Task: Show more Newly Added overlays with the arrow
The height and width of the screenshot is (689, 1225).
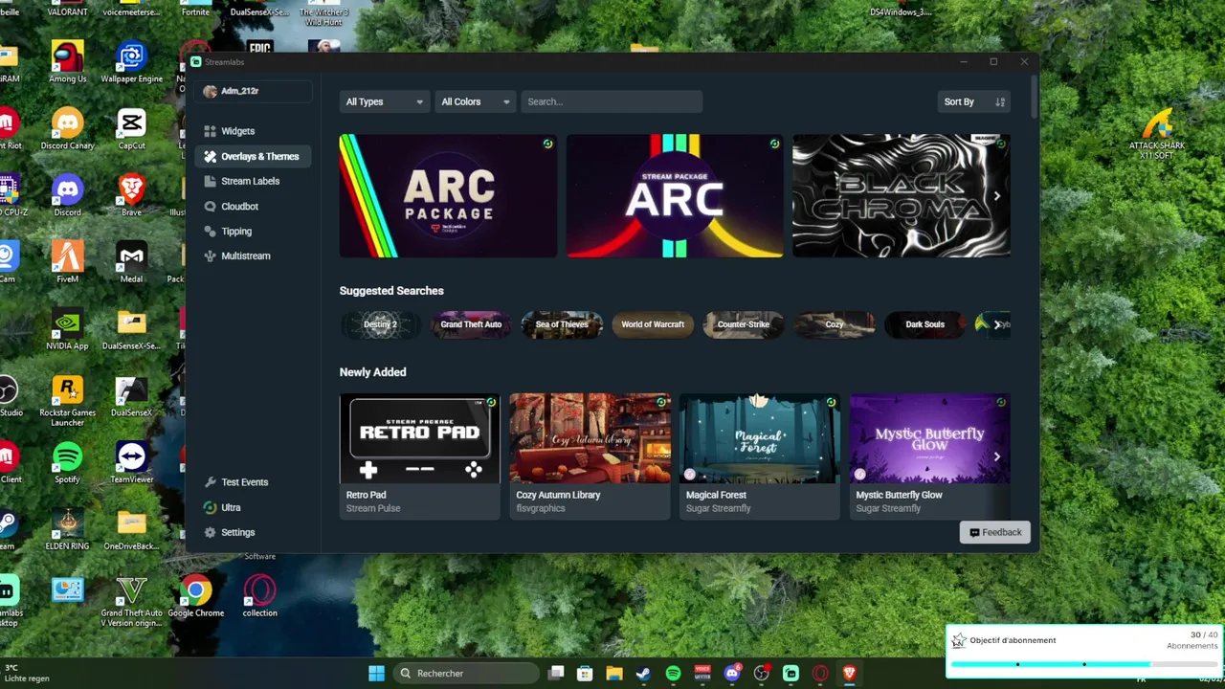Action: point(996,456)
